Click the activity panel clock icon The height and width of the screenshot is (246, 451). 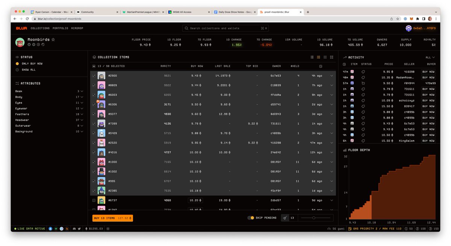pyautogui.click(x=345, y=64)
